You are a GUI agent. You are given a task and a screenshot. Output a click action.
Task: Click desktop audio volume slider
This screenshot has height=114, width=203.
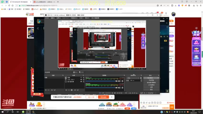pos(101,88)
